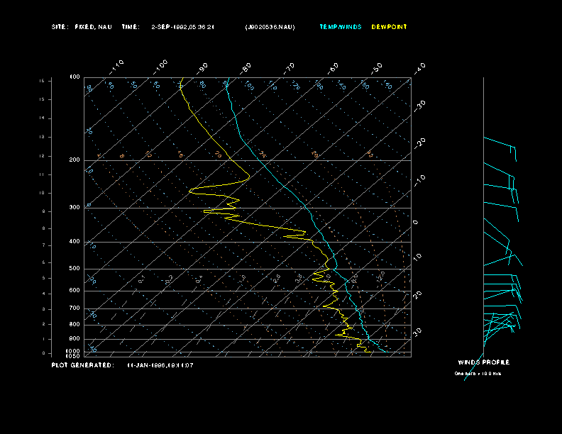This screenshot has width=562, height=434.
Task: Click the 400 pressure level label
Action: click(x=75, y=242)
